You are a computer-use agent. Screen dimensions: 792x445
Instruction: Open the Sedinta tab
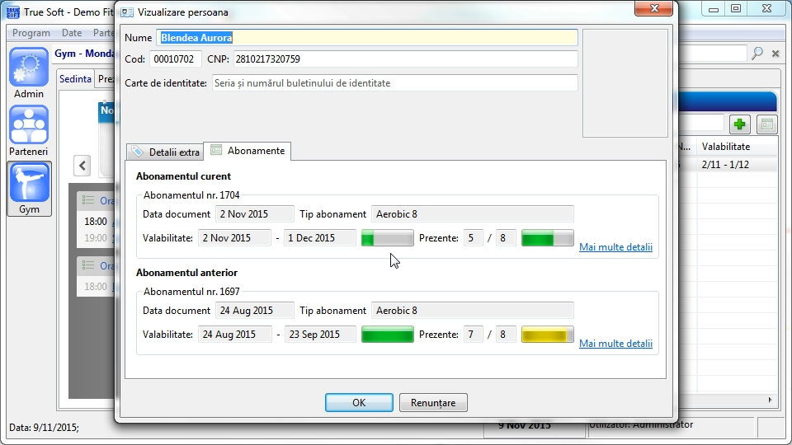[x=75, y=79]
